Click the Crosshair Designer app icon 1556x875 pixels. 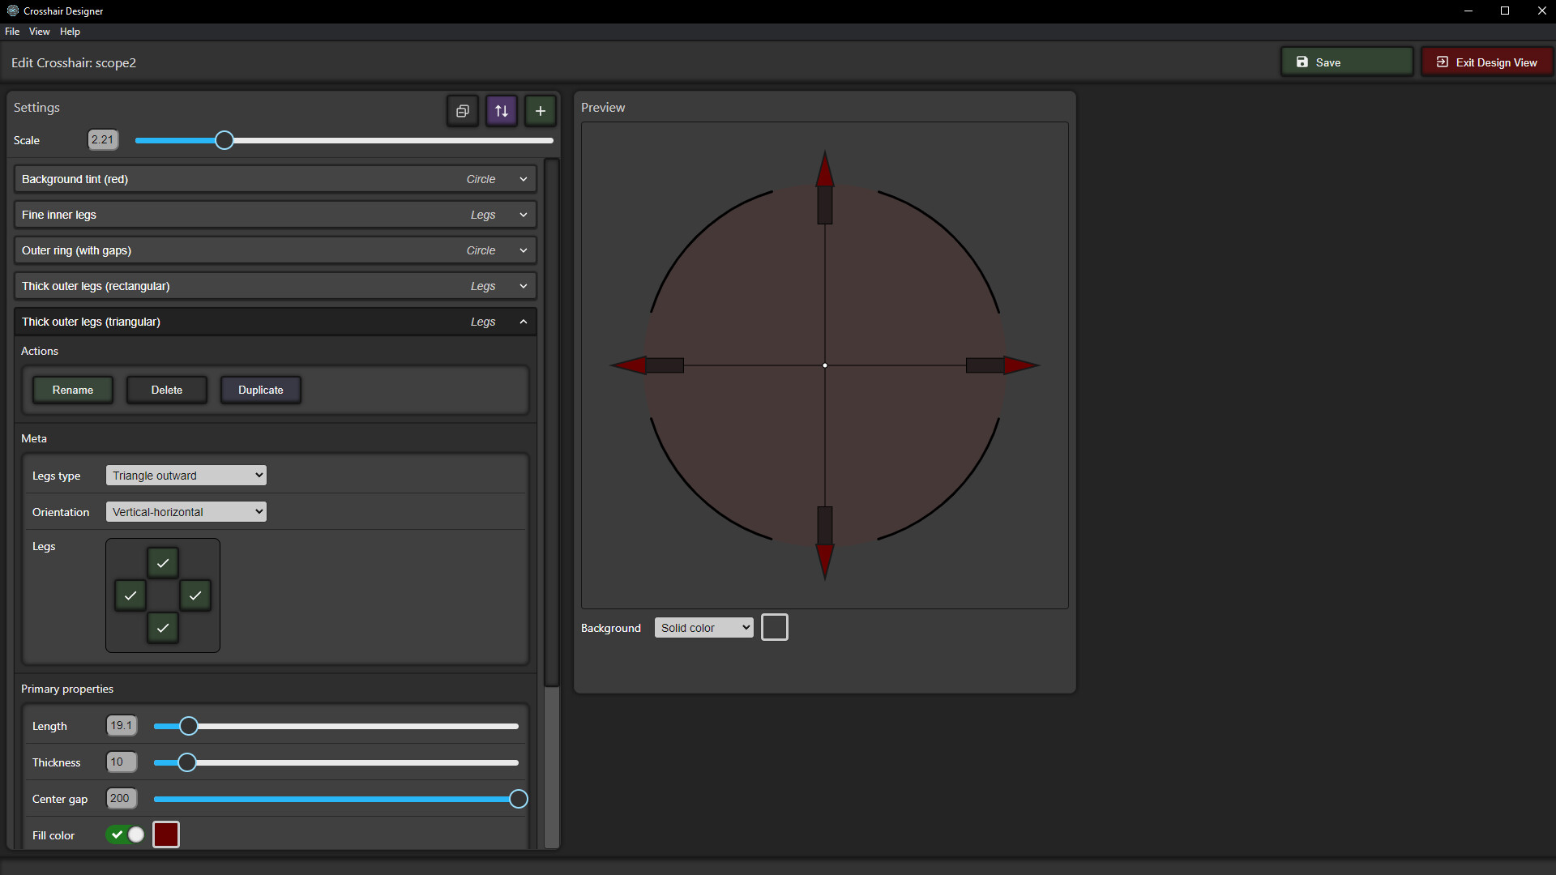(x=11, y=11)
